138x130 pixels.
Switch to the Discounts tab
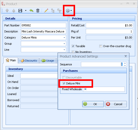(x=29, y=61)
